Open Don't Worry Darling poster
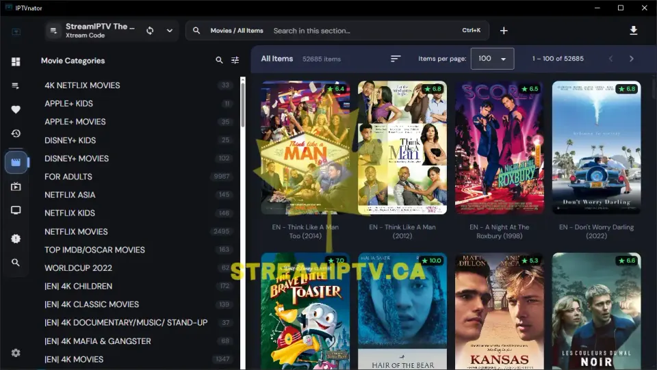The width and height of the screenshot is (657, 370). coord(596,148)
